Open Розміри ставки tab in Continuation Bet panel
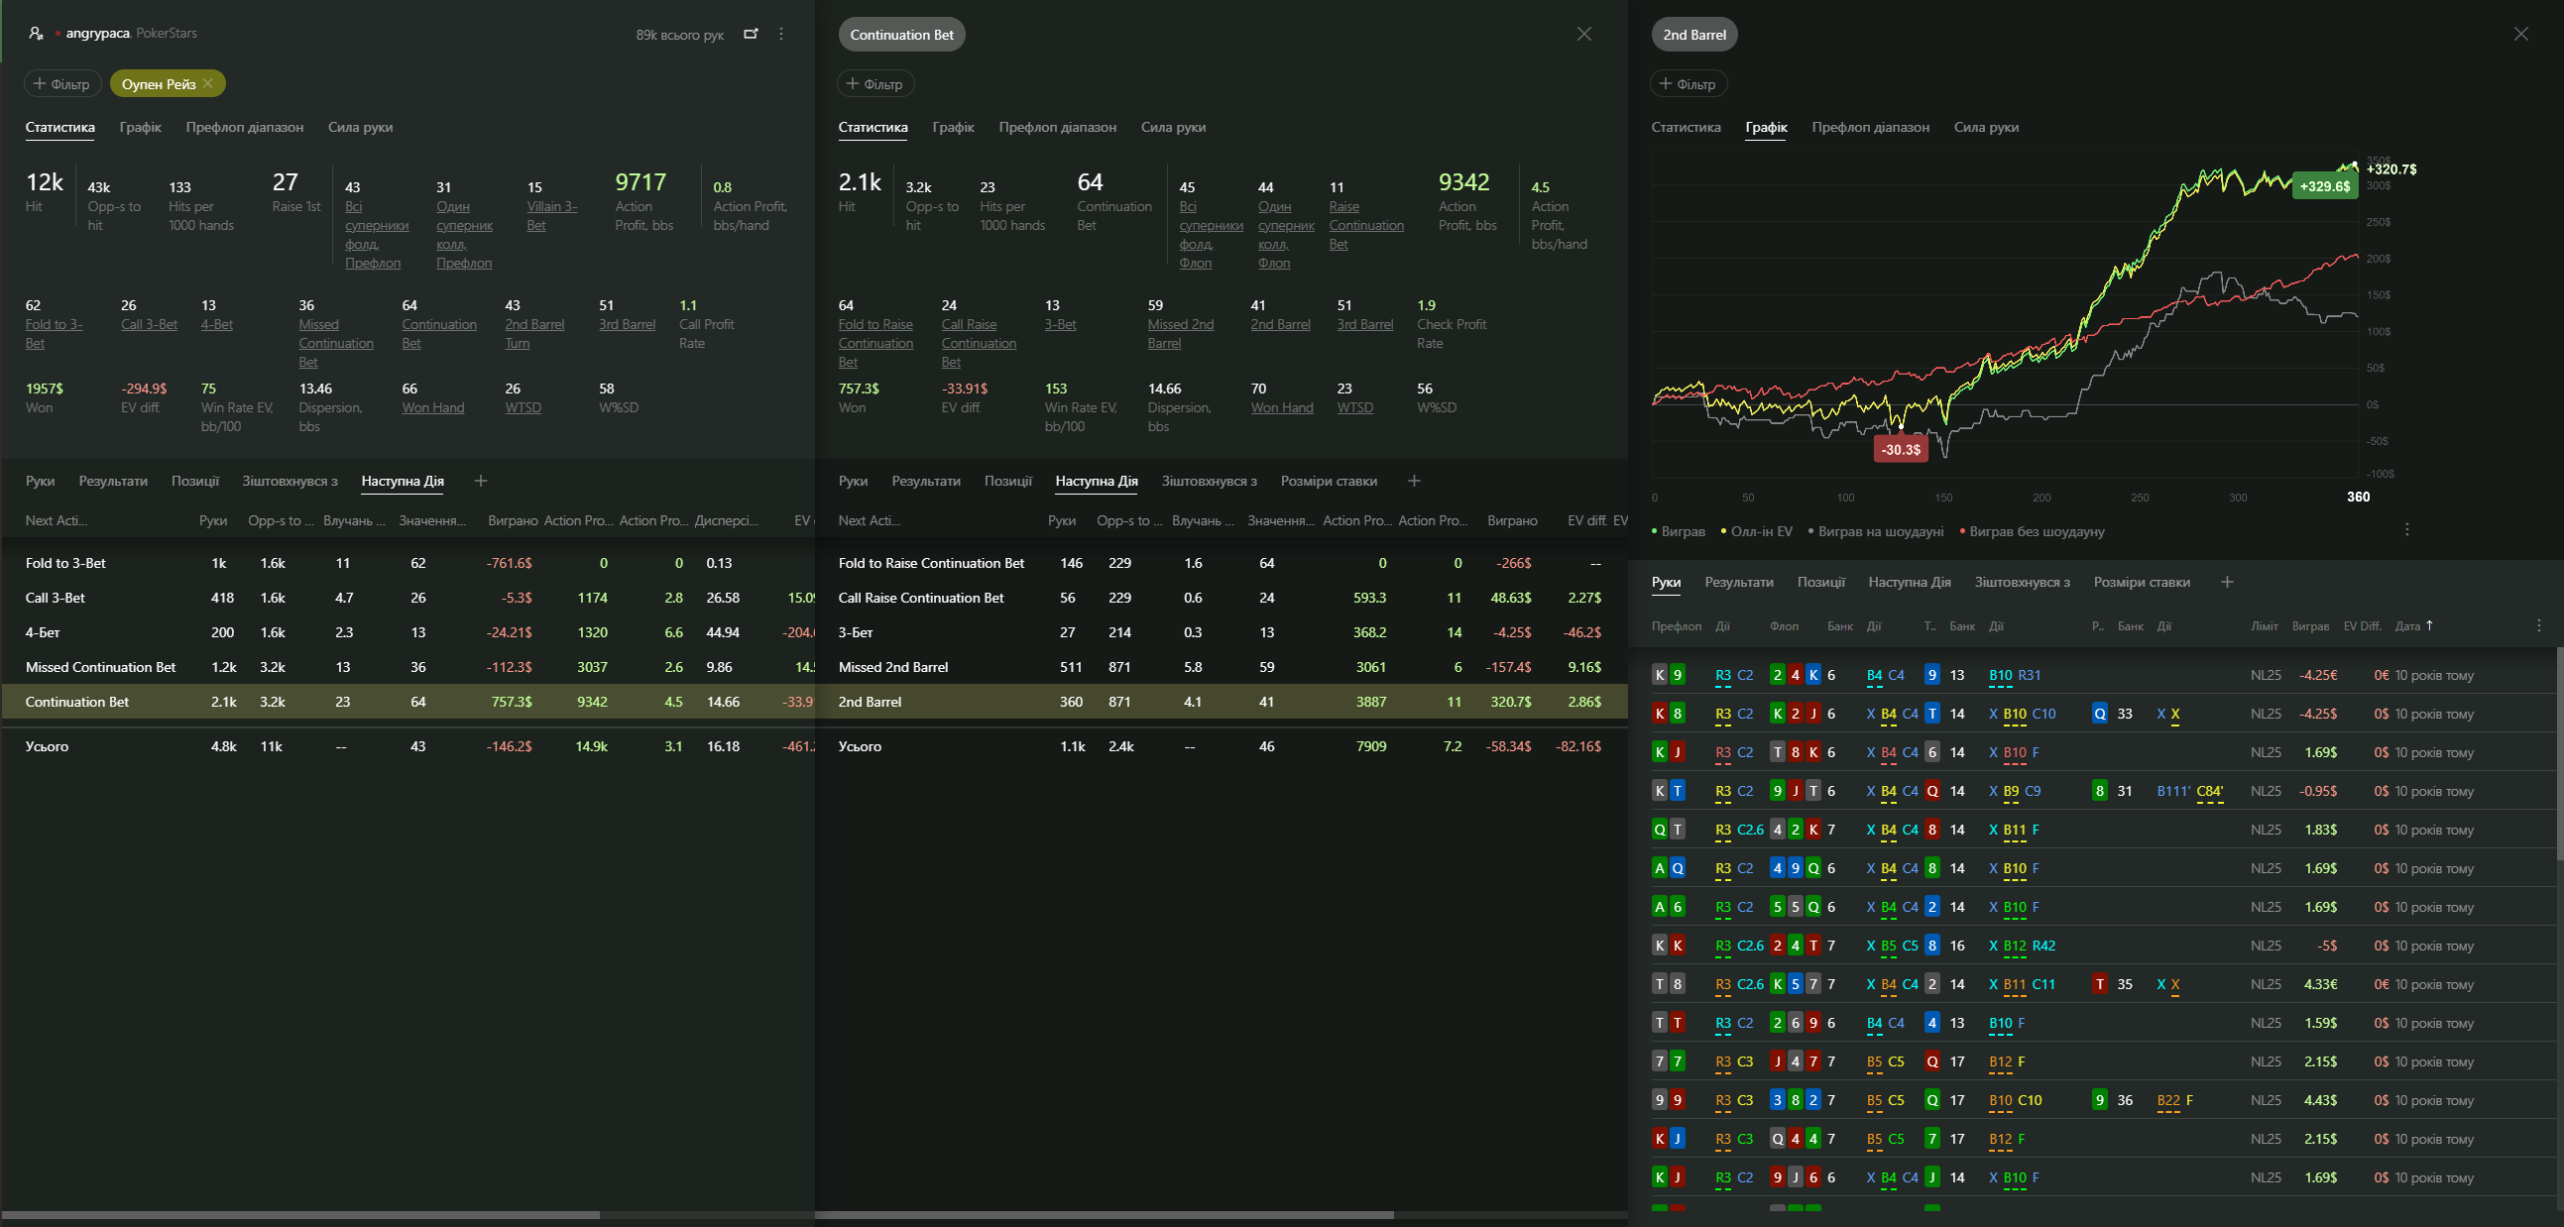 tap(1329, 481)
